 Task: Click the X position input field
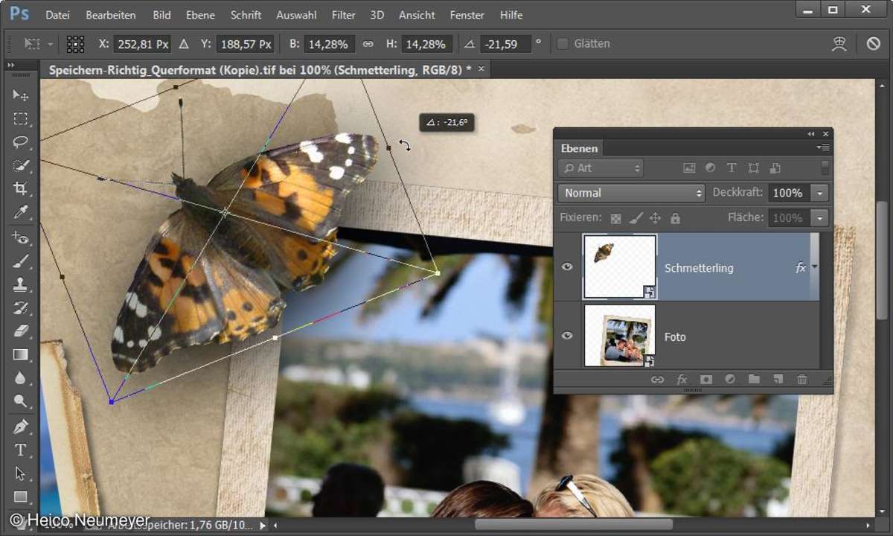(x=144, y=44)
